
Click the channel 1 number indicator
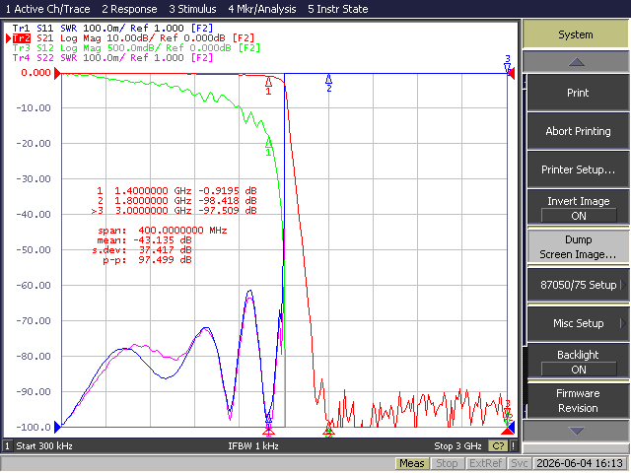pos(7,445)
